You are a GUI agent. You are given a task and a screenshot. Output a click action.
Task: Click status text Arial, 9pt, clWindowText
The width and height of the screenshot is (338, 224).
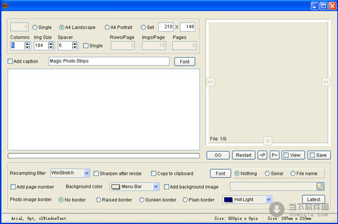pyautogui.click(x=38, y=218)
